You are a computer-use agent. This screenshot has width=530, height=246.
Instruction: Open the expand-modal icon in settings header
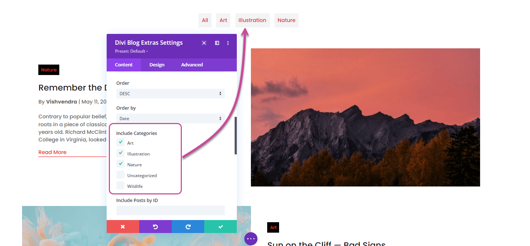pyautogui.click(x=204, y=43)
